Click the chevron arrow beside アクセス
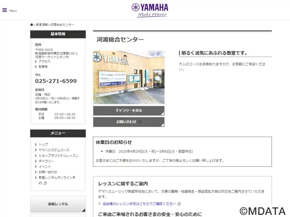 pyautogui.click(x=36, y=61)
